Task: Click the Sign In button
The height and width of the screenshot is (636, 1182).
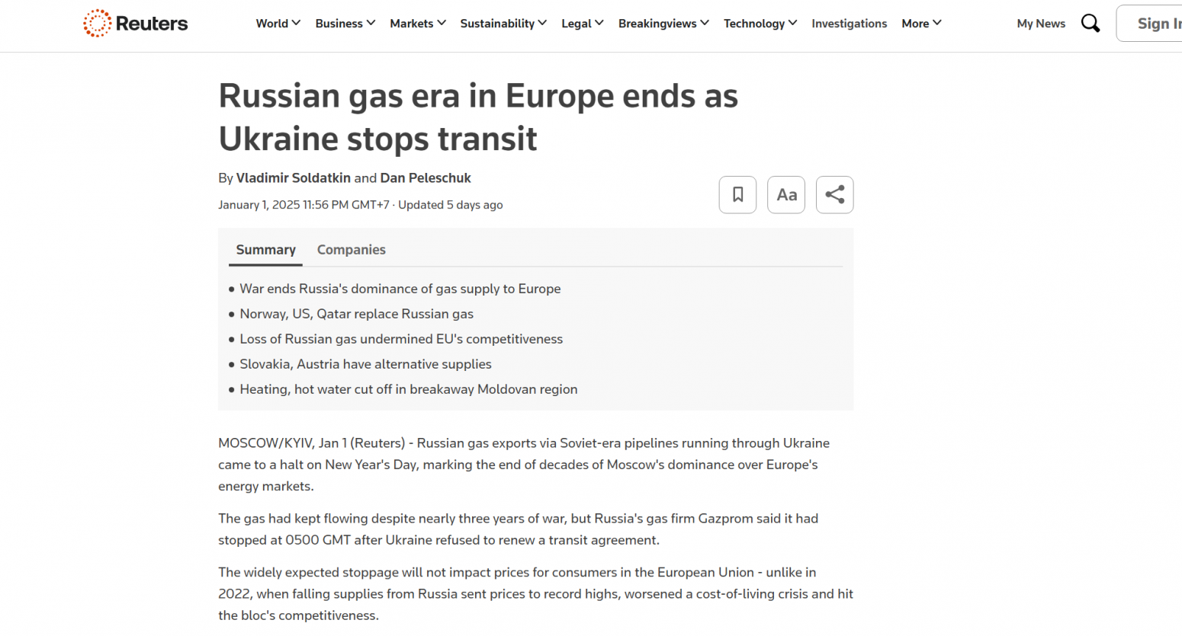Action: 1150,24
